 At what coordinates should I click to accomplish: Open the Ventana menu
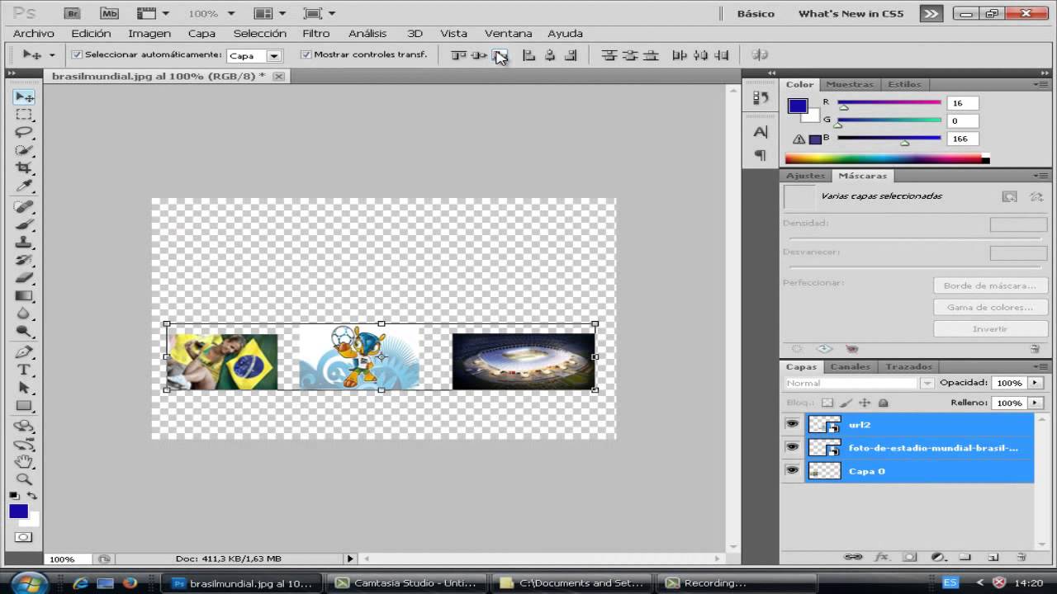(x=508, y=33)
